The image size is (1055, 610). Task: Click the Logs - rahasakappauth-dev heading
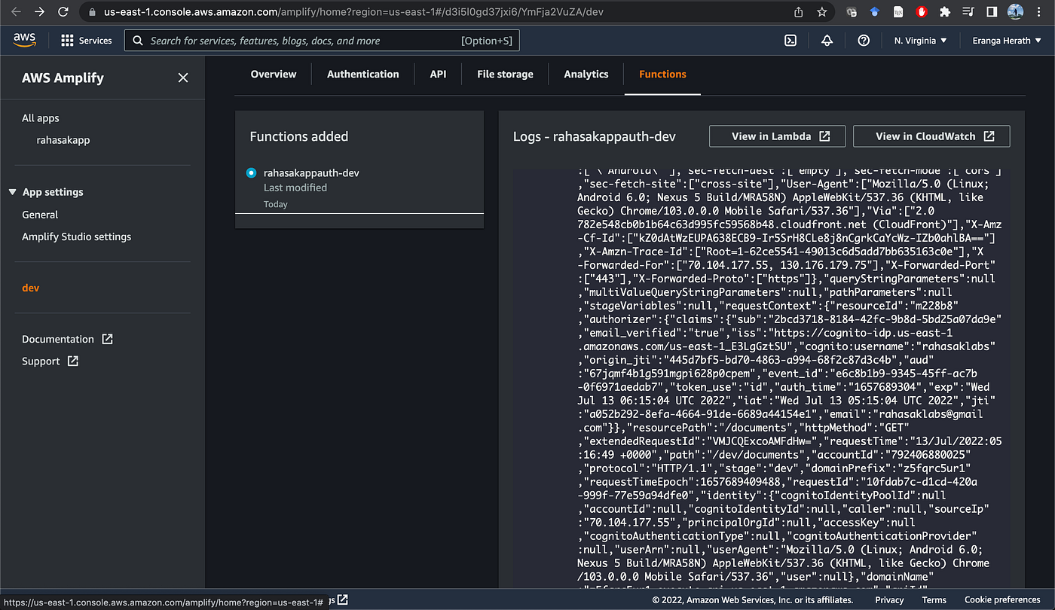[x=595, y=136]
